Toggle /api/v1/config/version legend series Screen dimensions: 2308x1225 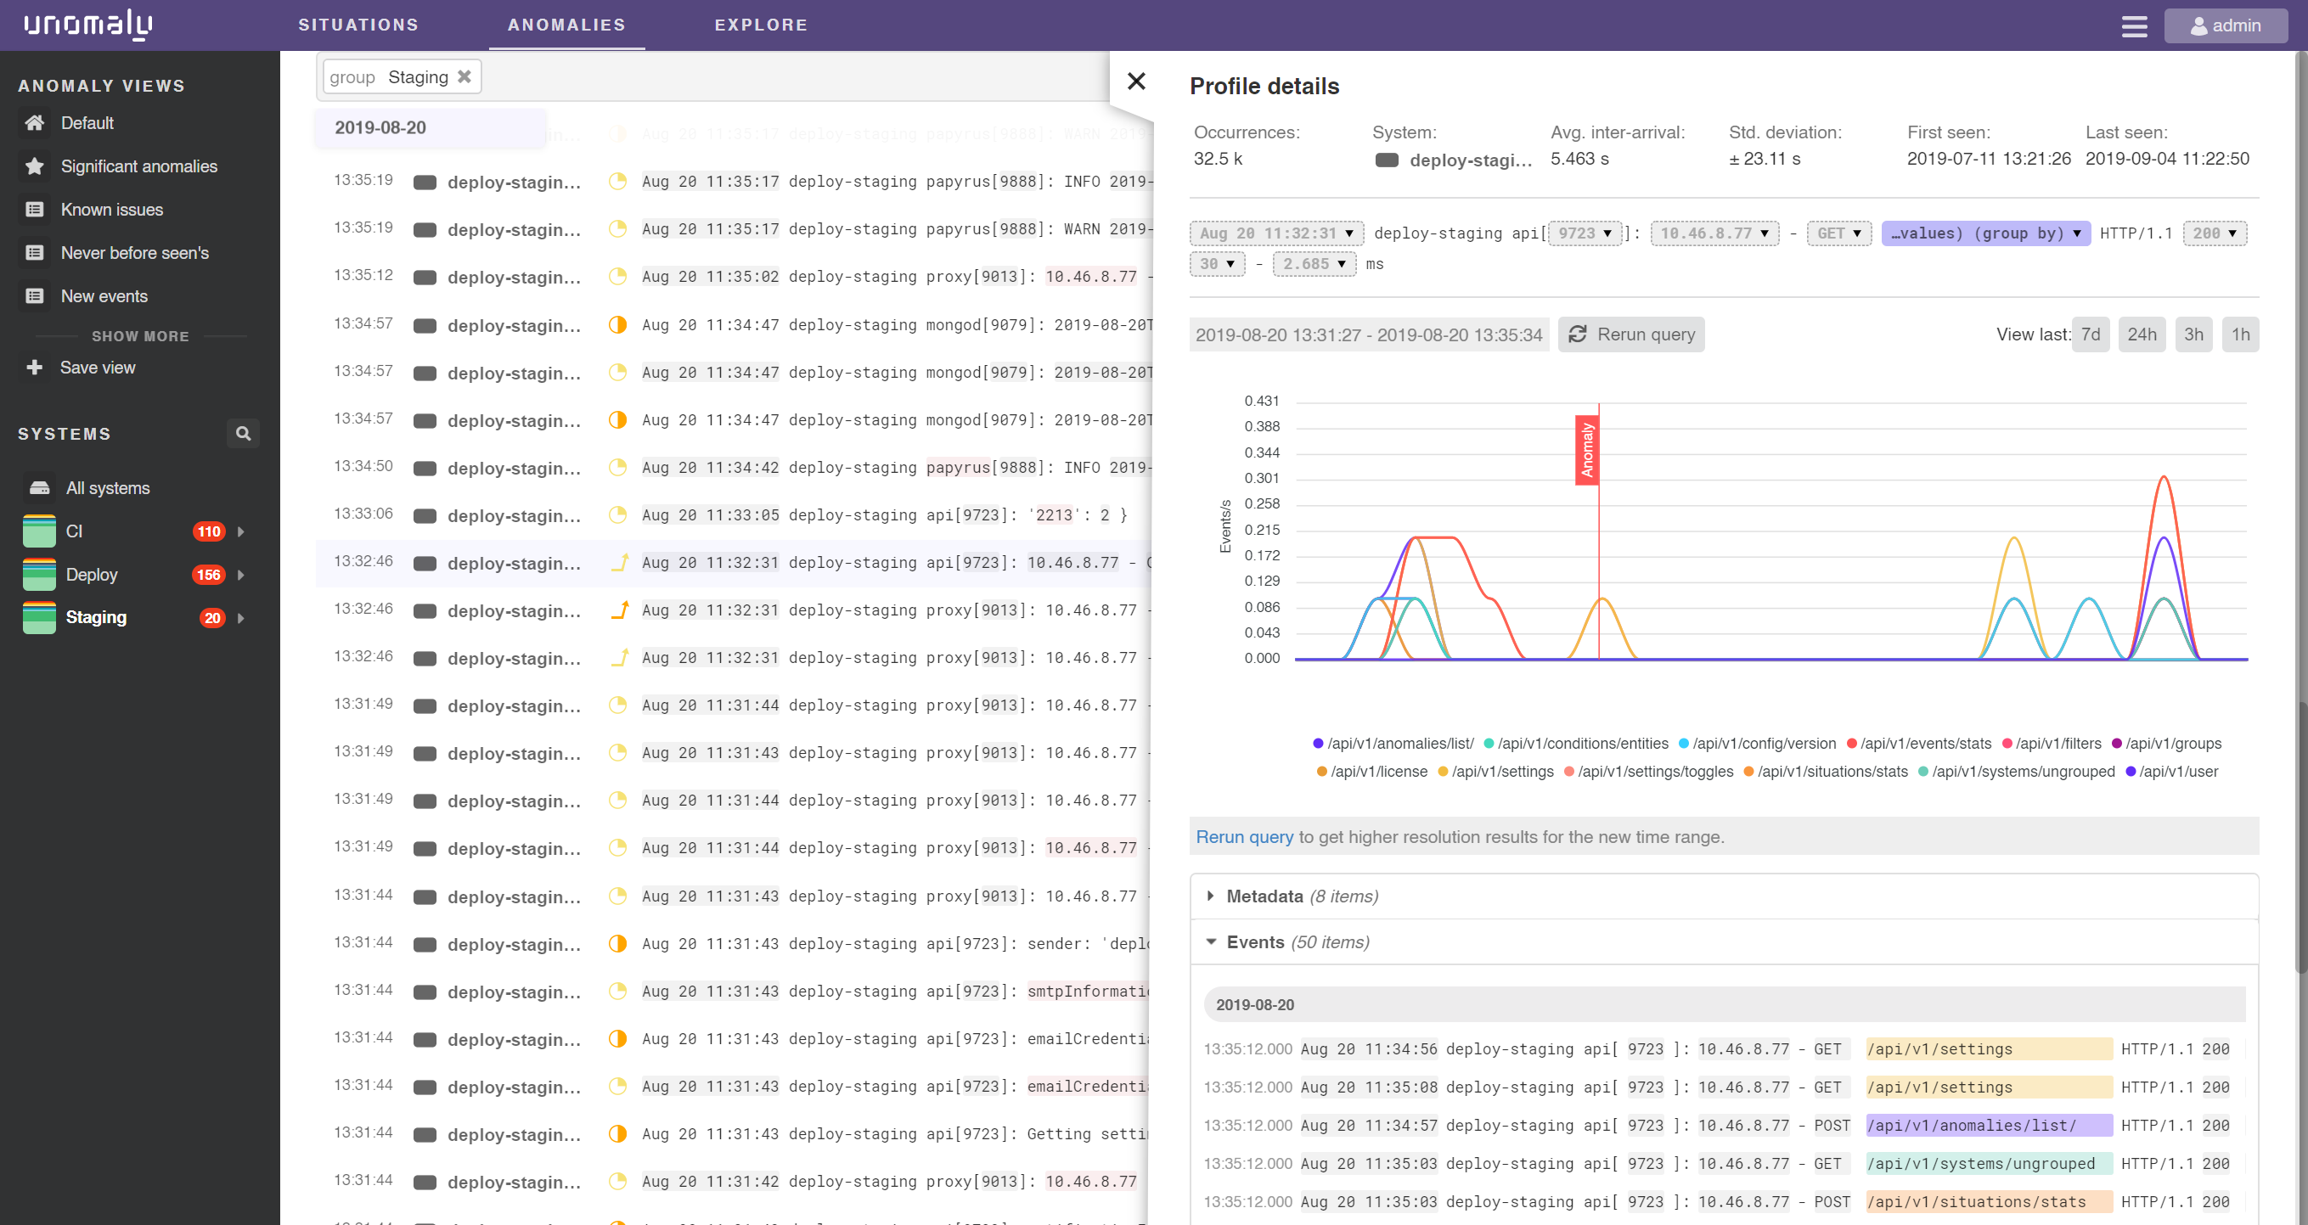click(1757, 744)
